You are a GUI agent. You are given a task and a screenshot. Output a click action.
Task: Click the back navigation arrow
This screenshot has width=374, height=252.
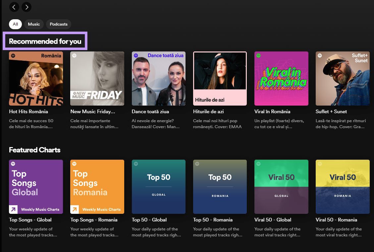point(14,7)
